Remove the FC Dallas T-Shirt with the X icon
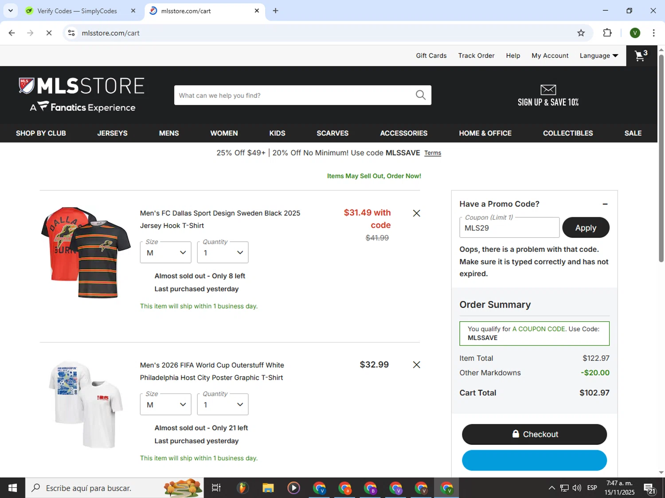Screen dimensions: 665x498 coord(416,213)
